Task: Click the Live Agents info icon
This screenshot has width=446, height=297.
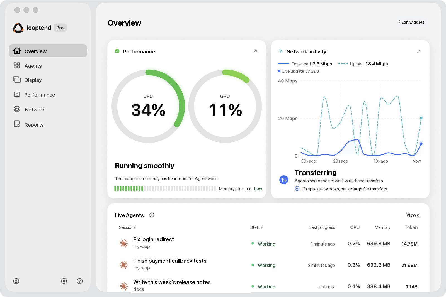Action: 152,215
